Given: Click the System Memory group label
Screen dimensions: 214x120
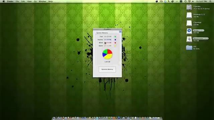Looking at the screenshot, I should click(102, 33).
